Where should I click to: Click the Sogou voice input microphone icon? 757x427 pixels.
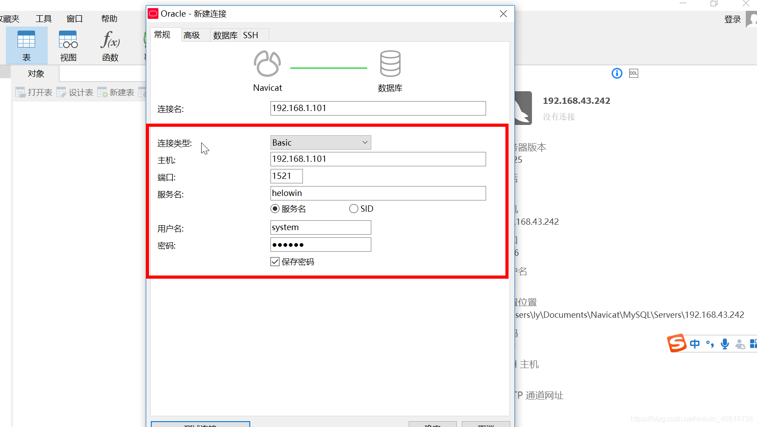(x=725, y=344)
